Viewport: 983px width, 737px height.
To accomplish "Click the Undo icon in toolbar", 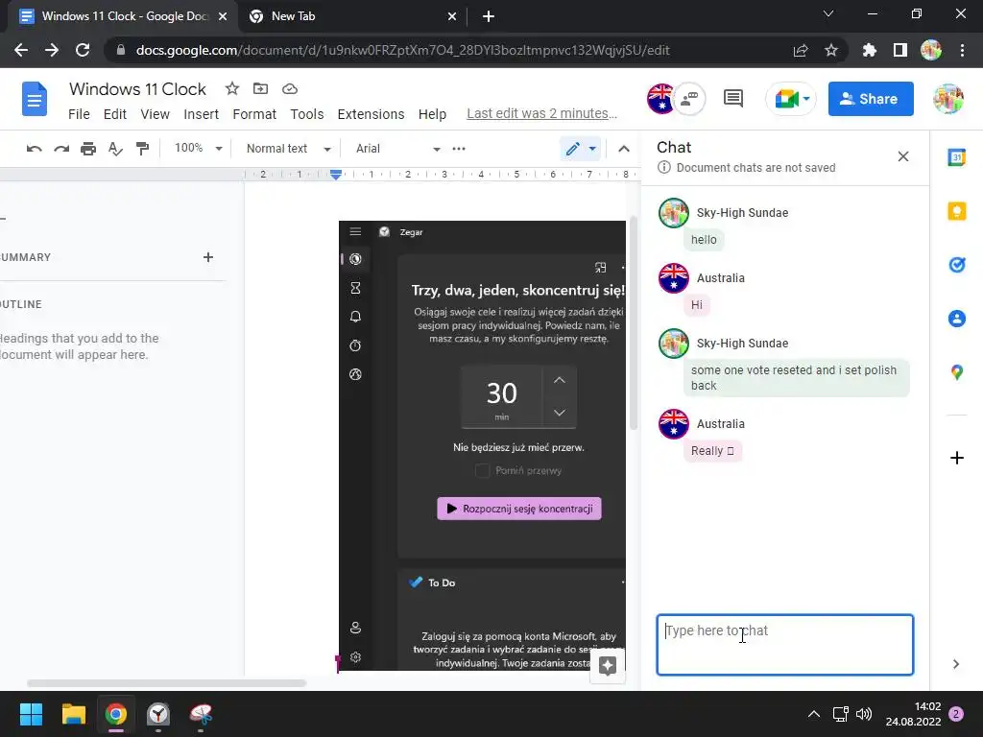I will [35, 149].
